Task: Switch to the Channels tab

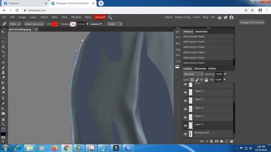Action: click(x=200, y=68)
